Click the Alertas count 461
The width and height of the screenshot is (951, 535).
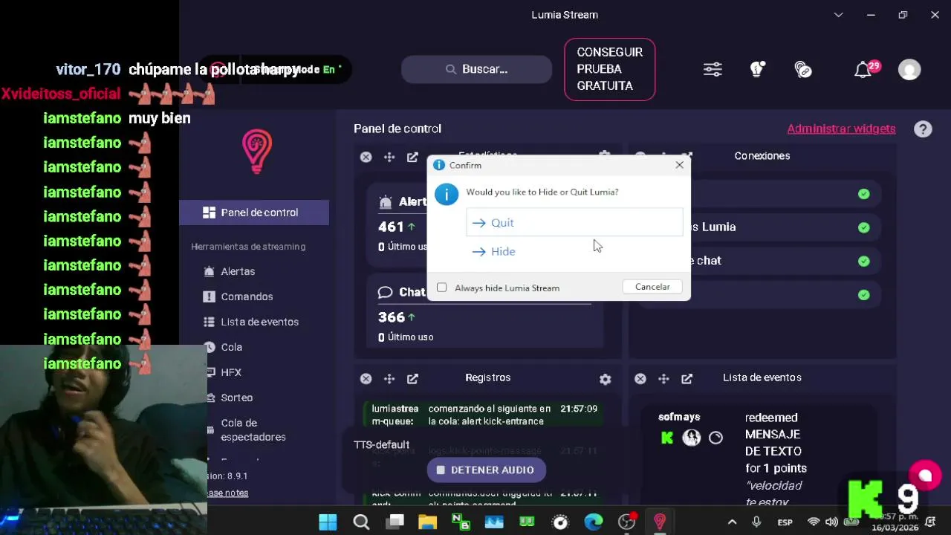coord(391,227)
